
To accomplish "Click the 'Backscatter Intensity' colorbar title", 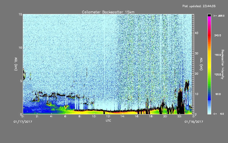I will point(223,64).
